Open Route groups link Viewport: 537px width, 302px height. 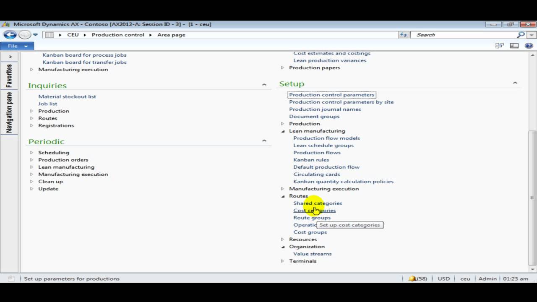(312, 218)
